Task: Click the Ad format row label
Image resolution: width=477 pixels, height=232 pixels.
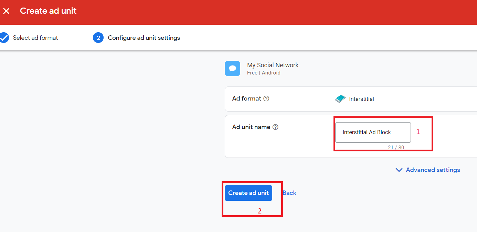Action: (x=247, y=98)
